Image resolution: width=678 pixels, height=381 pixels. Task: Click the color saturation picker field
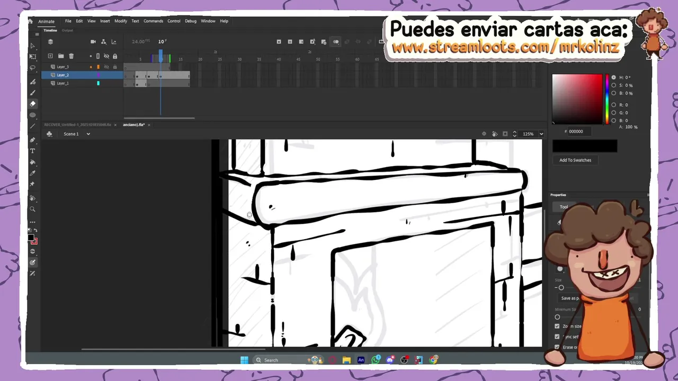577,99
